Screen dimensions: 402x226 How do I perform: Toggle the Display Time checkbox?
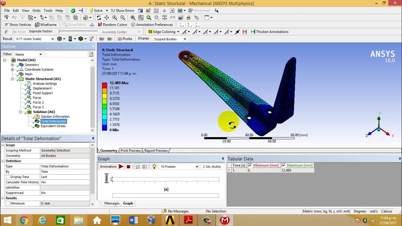point(8,177)
